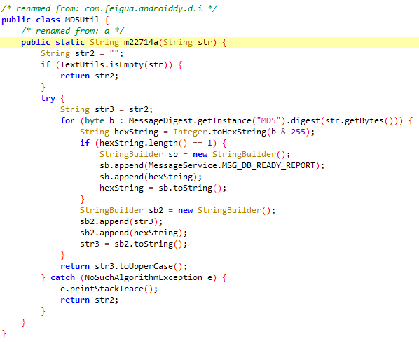
Task: Click the 'try' keyword
Action: (x=48, y=98)
